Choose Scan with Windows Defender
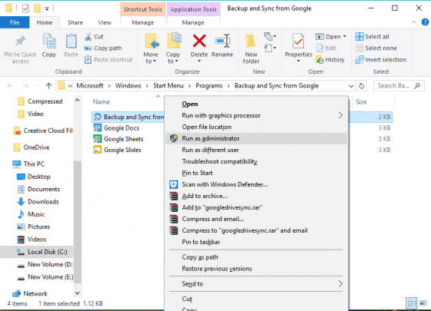 [x=256, y=184]
